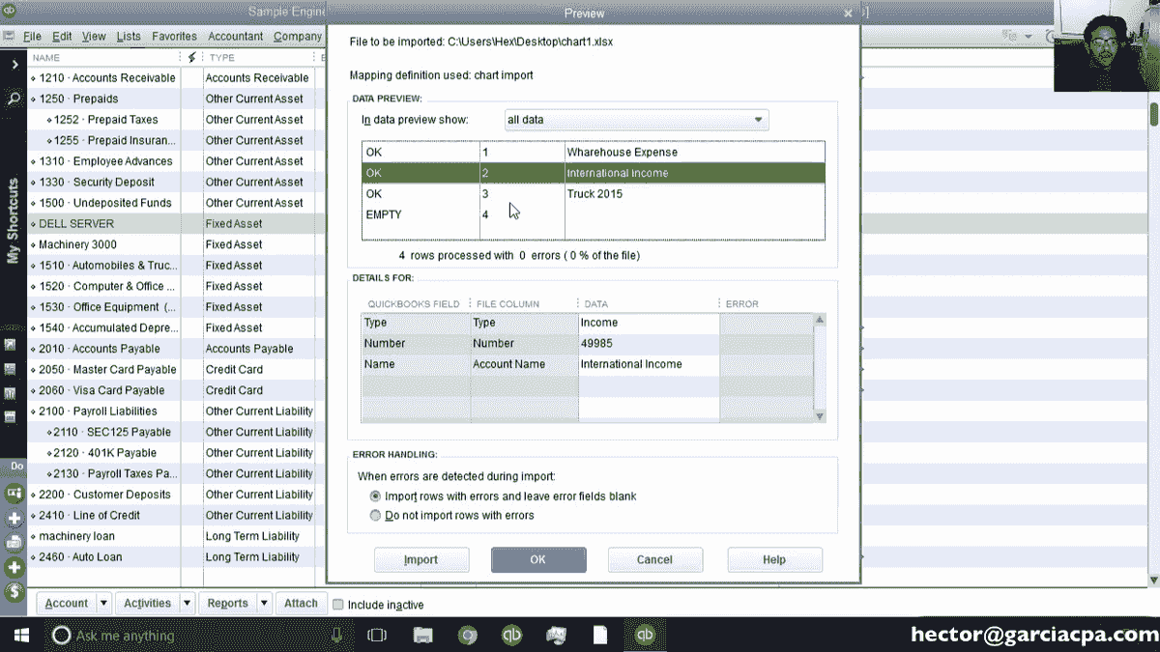The width and height of the screenshot is (1160, 652).
Task: Open the Accountant menu
Action: click(236, 36)
